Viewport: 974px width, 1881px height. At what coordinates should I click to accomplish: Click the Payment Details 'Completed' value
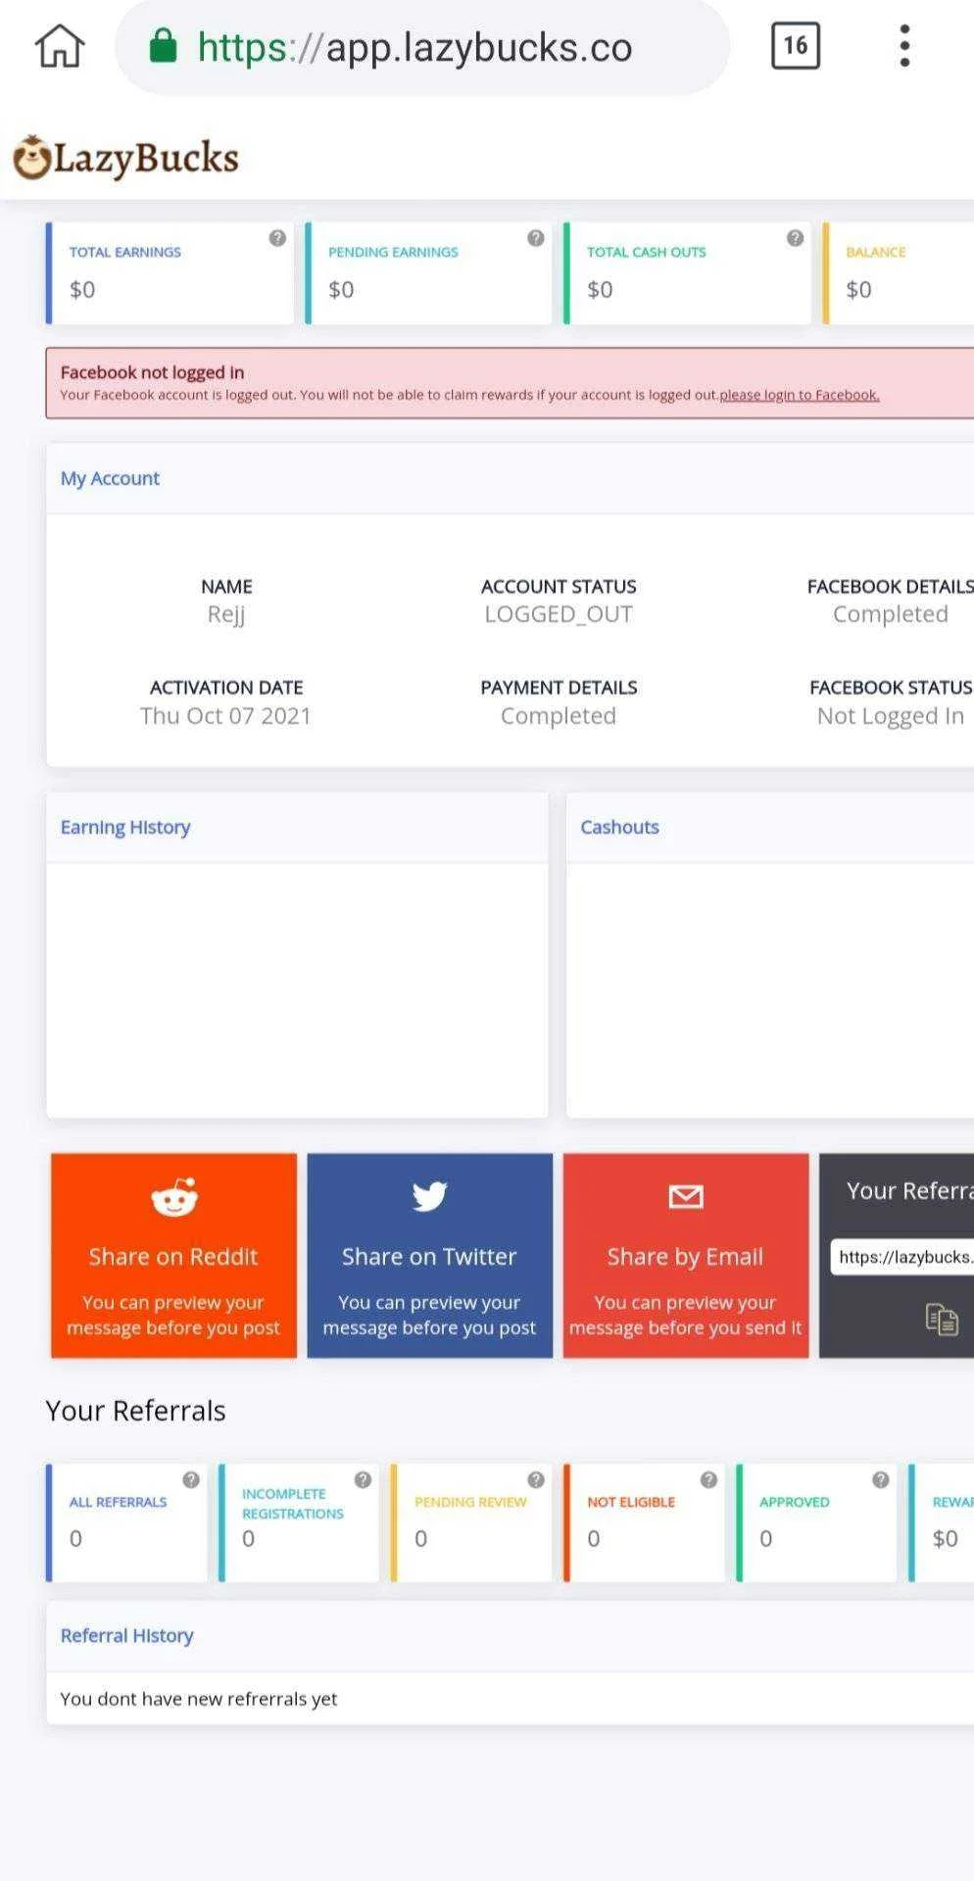[559, 716]
